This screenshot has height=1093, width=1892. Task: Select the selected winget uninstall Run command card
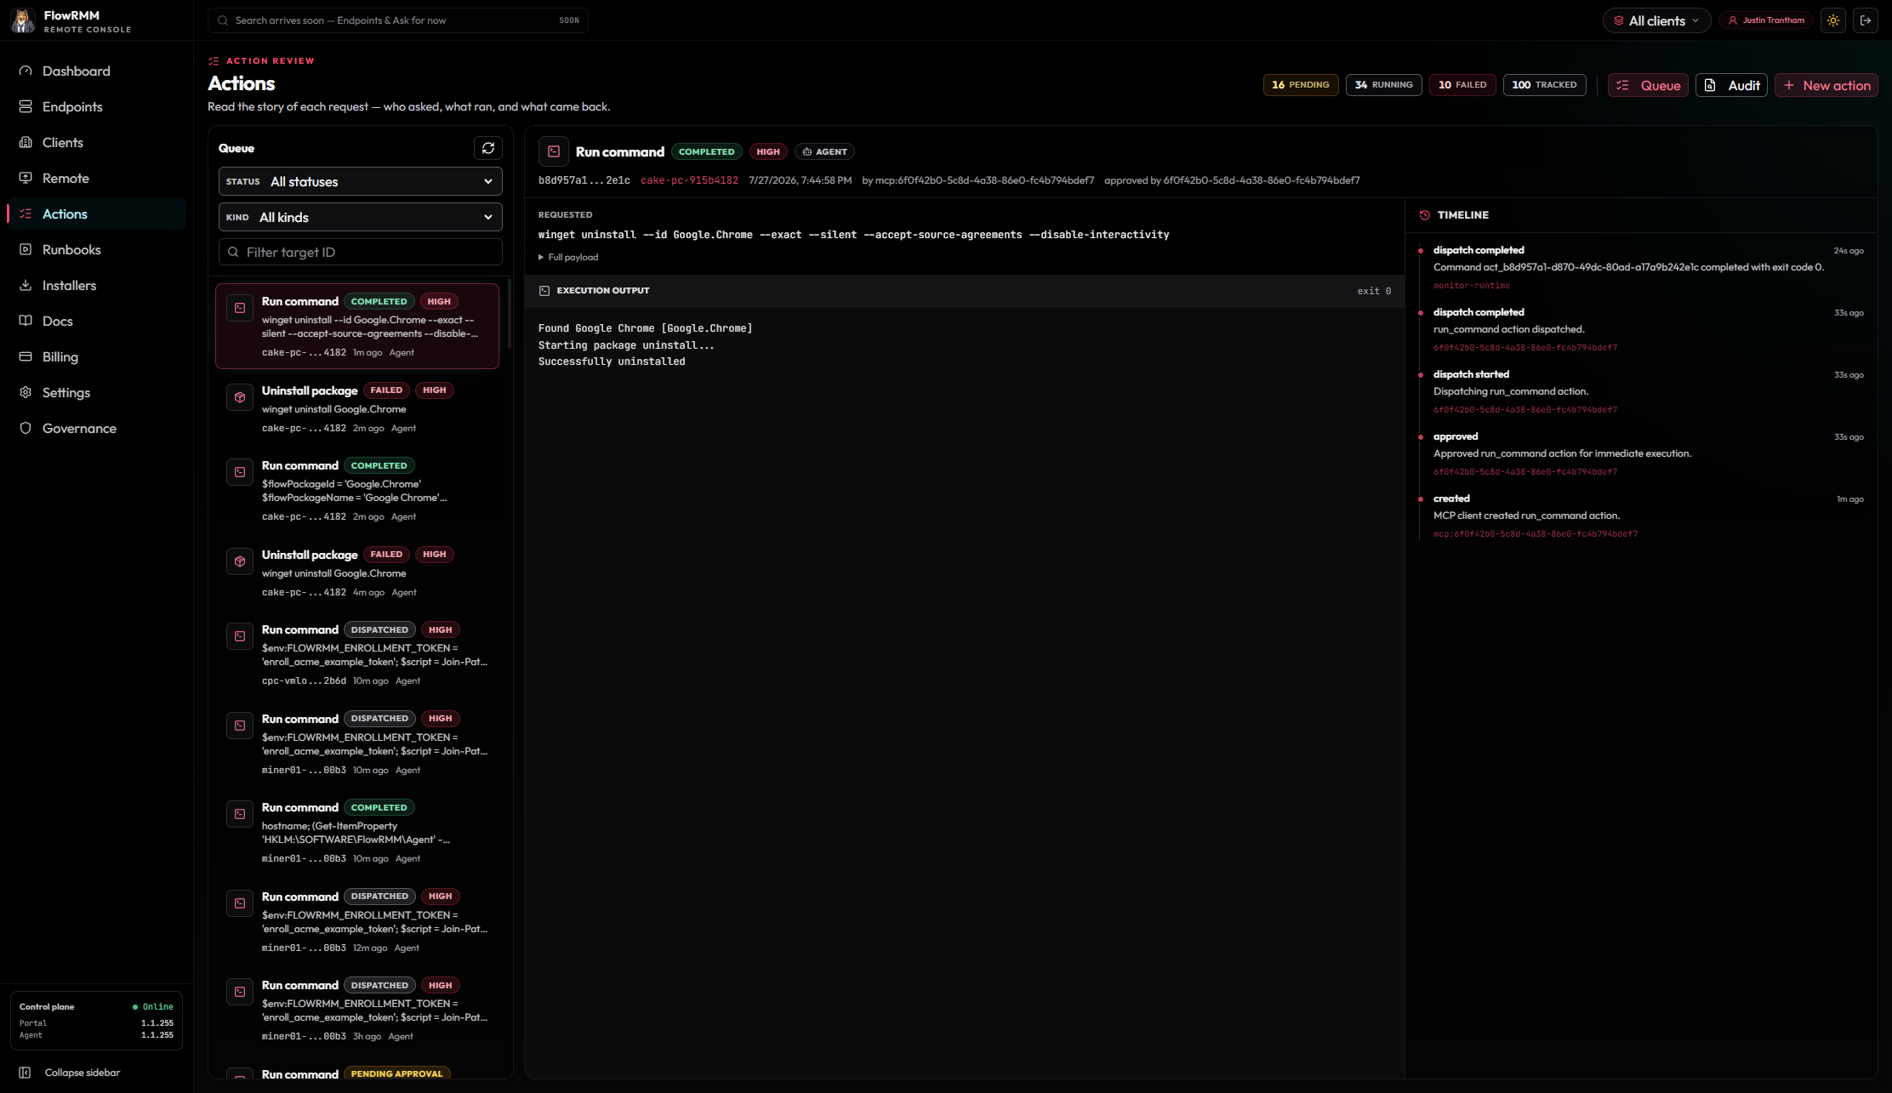pos(357,327)
